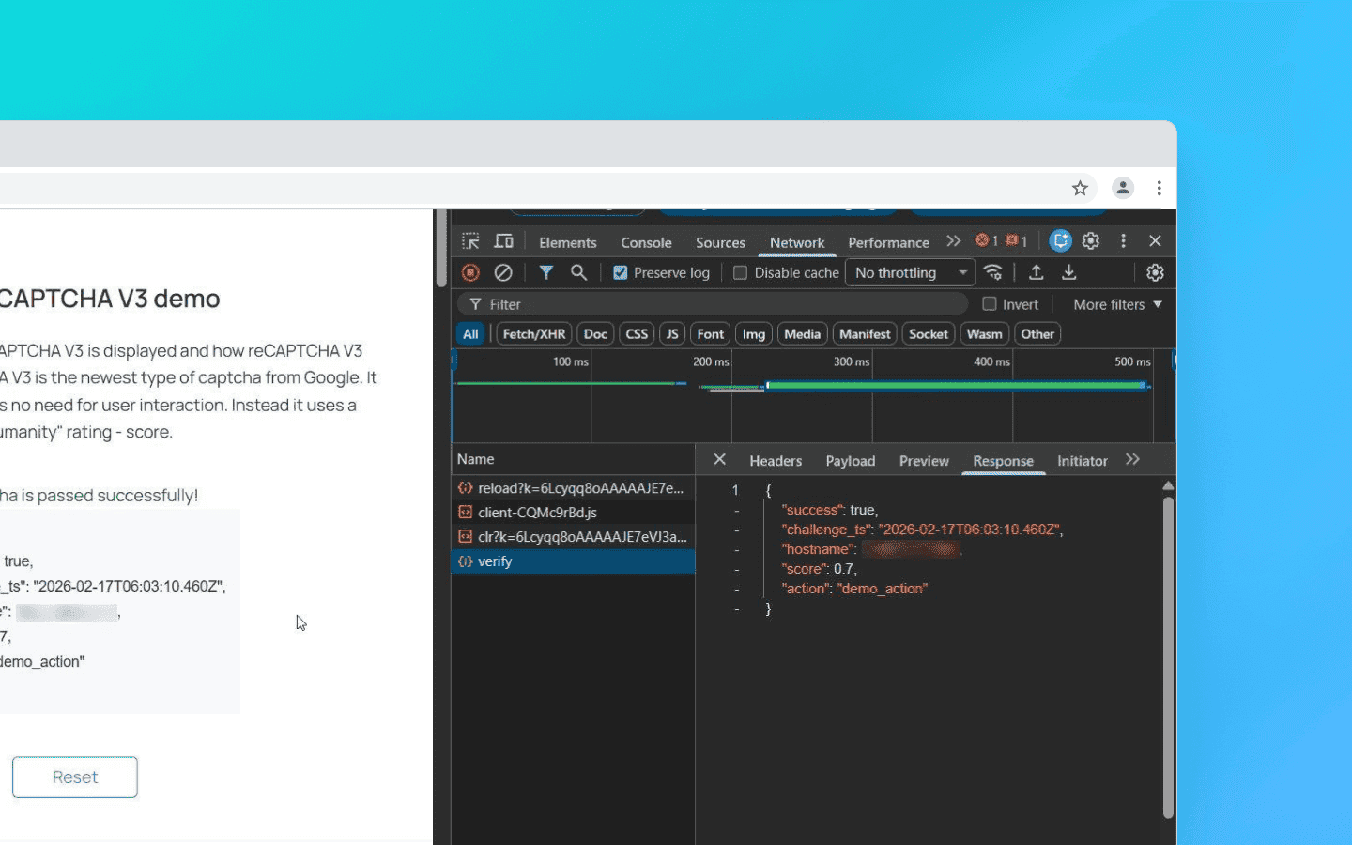Click the red error count badge
This screenshot has height=845, width=1352.
point(986,241)
